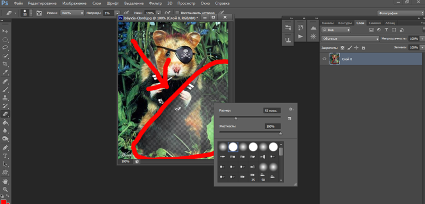This screenshot has height=204, width=425.
Task: Select the Healing Brush tool
Action: pyautogui.click(x=5, y=81)
